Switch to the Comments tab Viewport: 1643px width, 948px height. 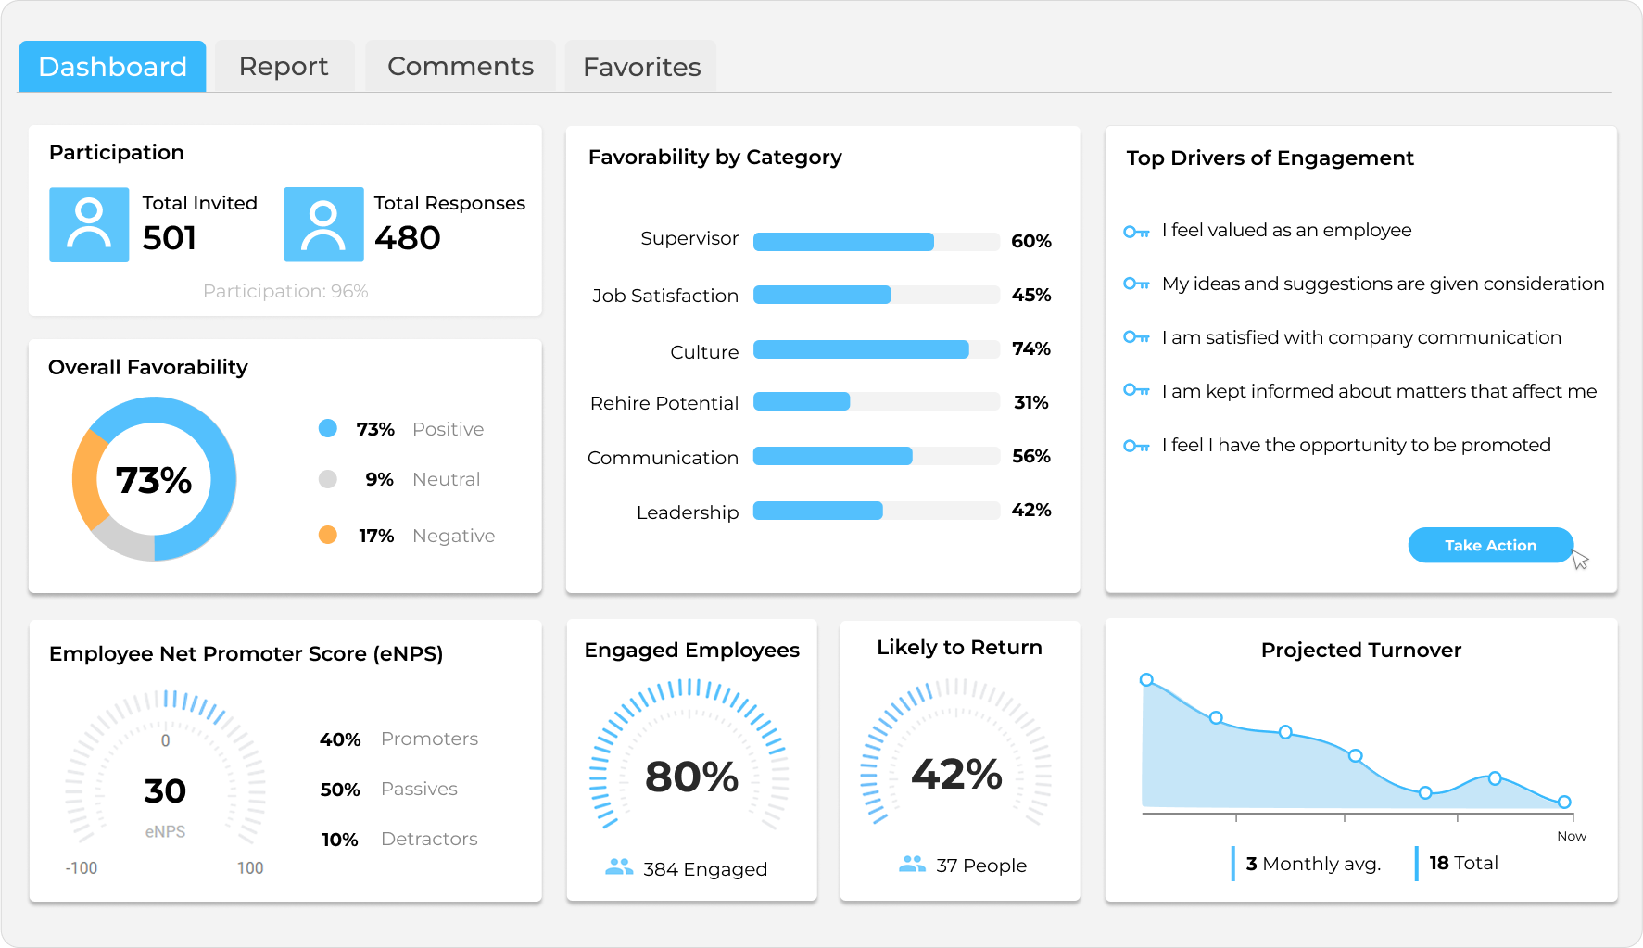[x=460, y=67]
